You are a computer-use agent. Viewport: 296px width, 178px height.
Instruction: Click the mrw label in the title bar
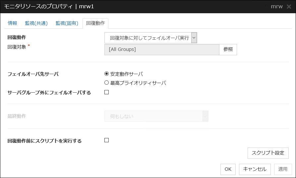277,7
